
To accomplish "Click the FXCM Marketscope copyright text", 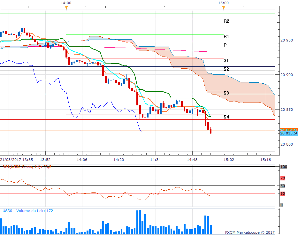I will coord(249,232).
